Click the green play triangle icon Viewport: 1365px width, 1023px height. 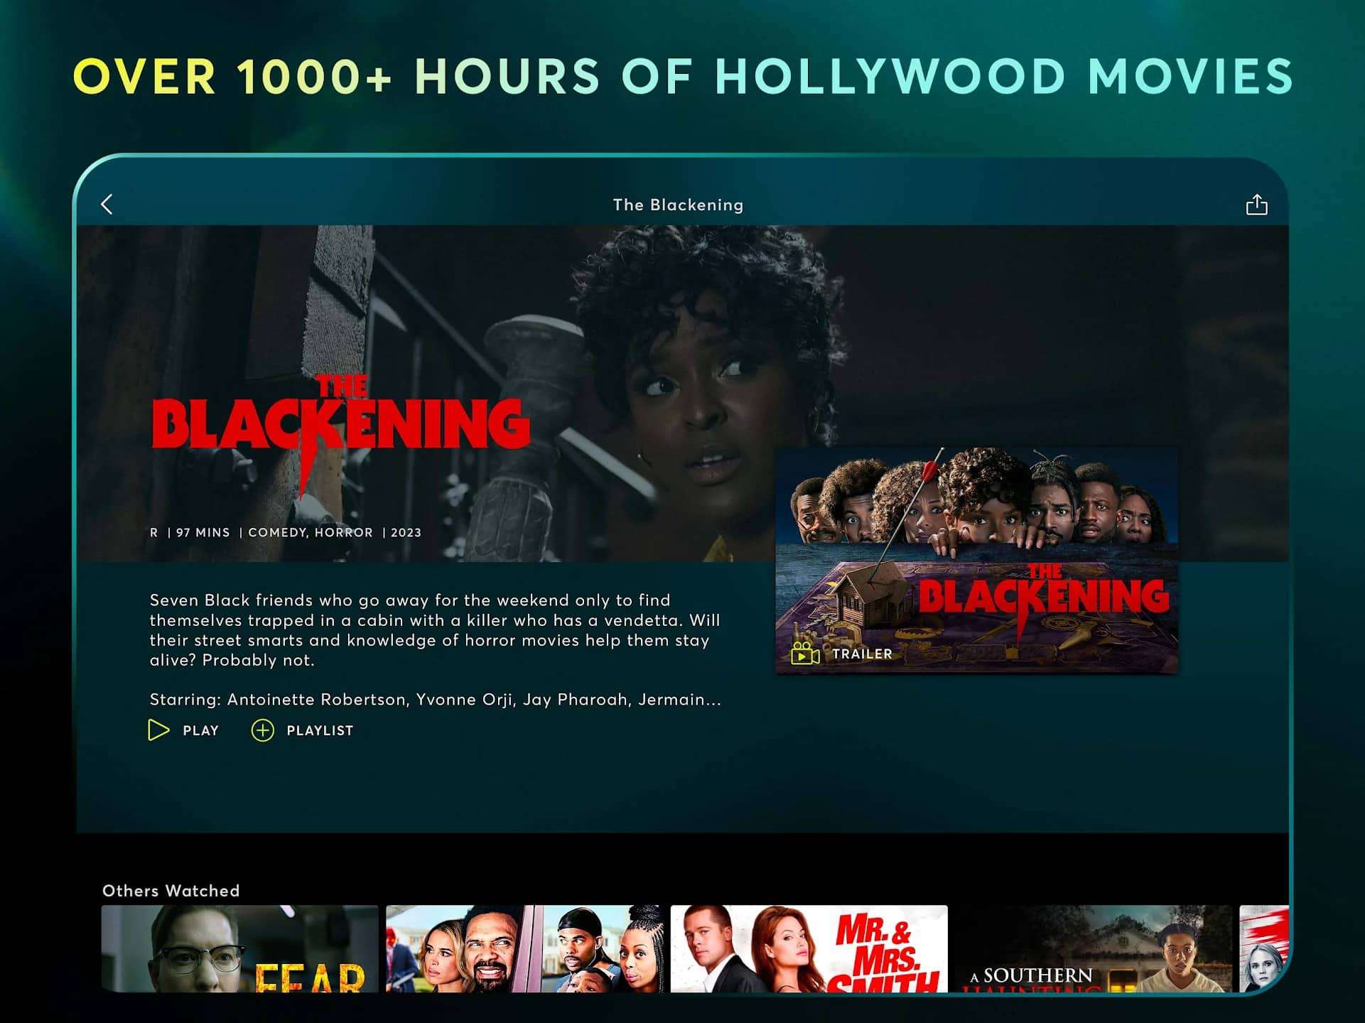tap(158, 730)
